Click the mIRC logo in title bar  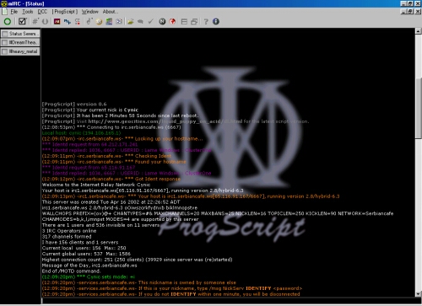[3, 3]
